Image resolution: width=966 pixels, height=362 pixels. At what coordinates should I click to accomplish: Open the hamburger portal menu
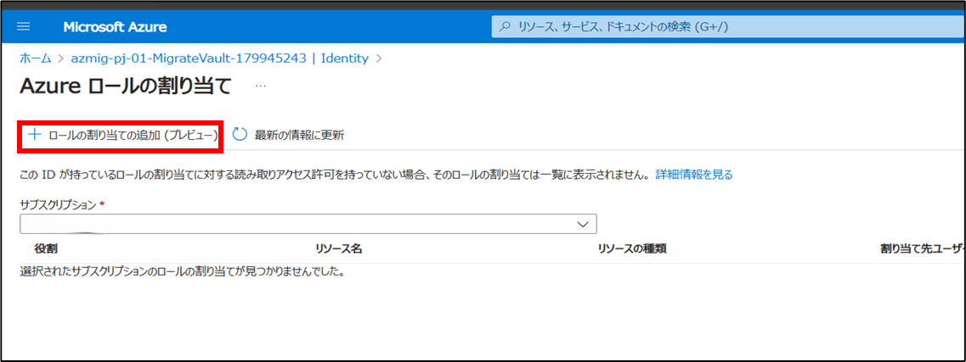coord(24,27)
